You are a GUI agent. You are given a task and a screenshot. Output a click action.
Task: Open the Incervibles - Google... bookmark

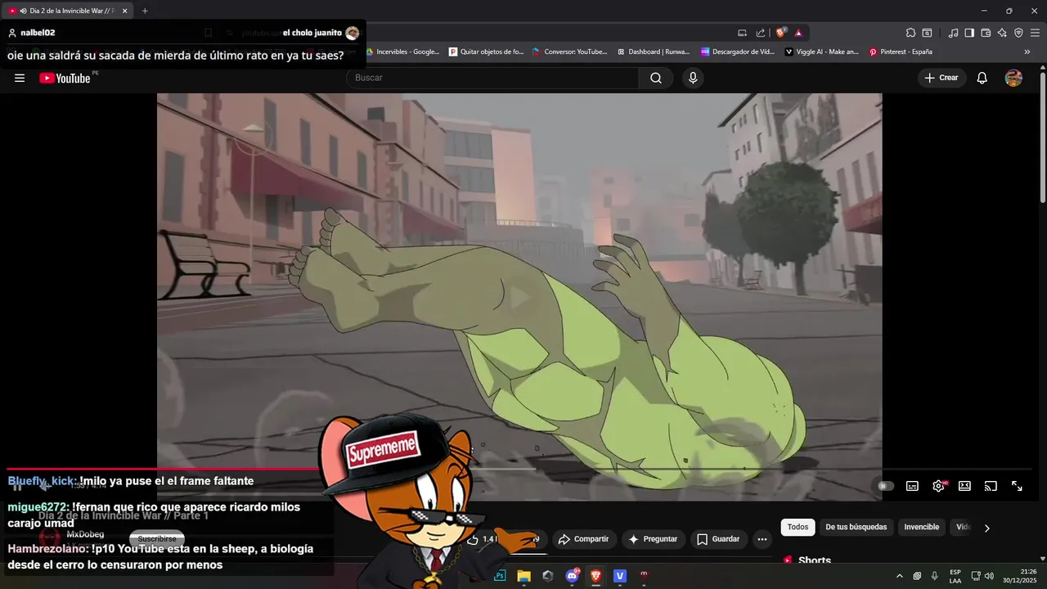(402, 52)
